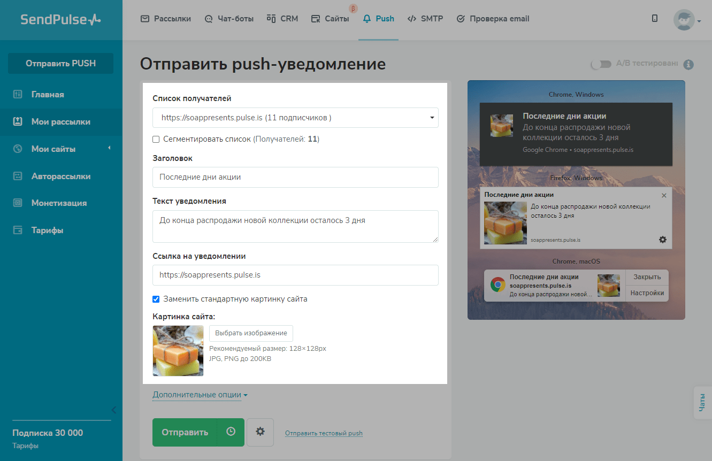Open Монетизация in sidebar

tap(61, 203)
